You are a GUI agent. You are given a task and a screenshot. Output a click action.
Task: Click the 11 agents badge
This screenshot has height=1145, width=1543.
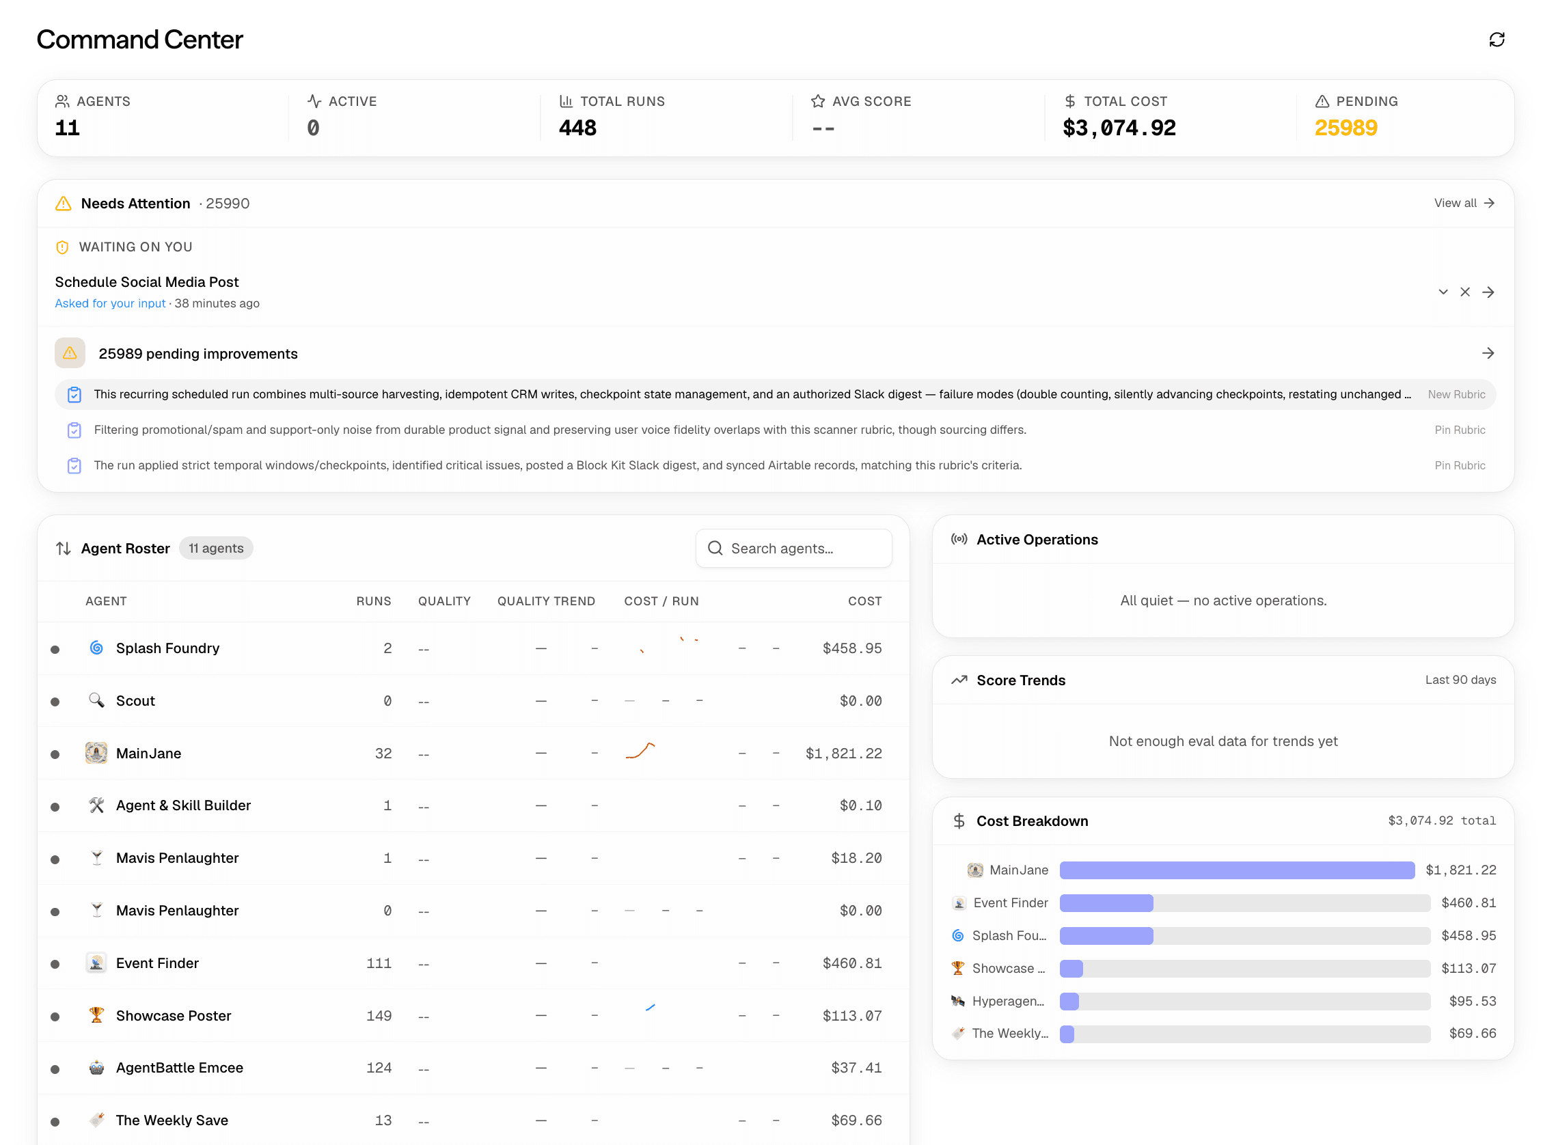[x=216, y=548]
